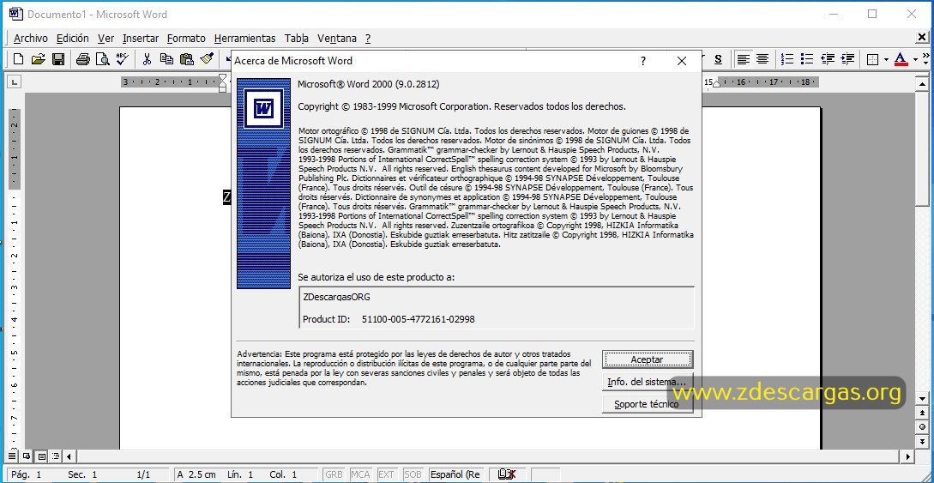This screenshot has height=483, width=934.
Task: Apply the red font color A
Action: [x=901, y=59]
